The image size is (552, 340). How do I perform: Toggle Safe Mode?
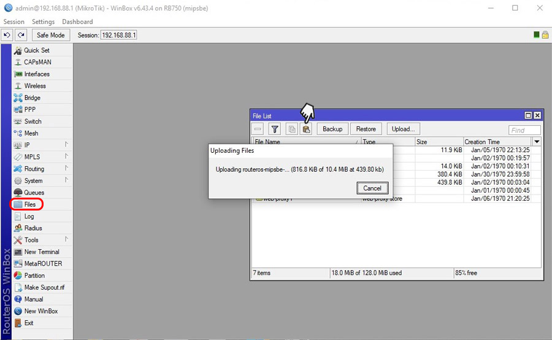click(51, 35)
